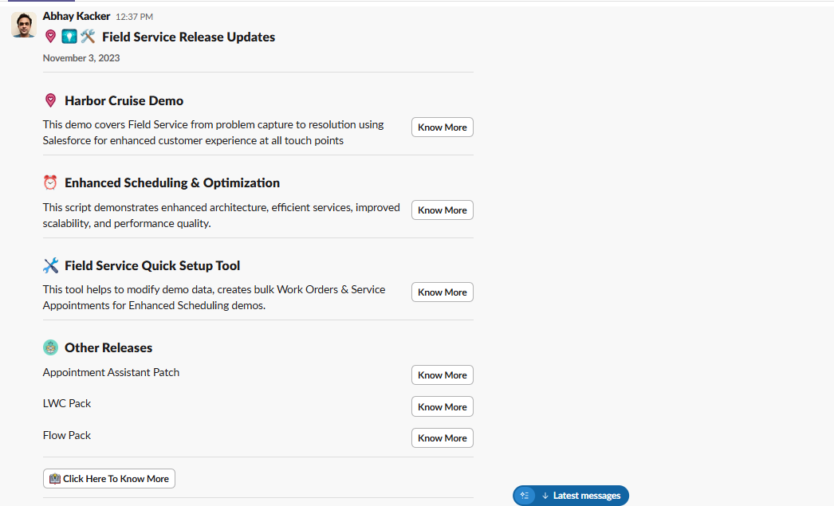Viewport: 834px width, 506px height.
Task: Click the hammer-and-wrench emoji in the title
Action: tap(88, 37)
